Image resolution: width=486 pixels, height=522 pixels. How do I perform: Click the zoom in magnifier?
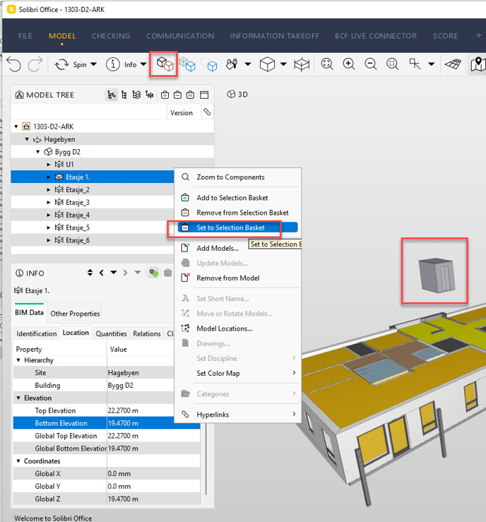click(349, 64)
